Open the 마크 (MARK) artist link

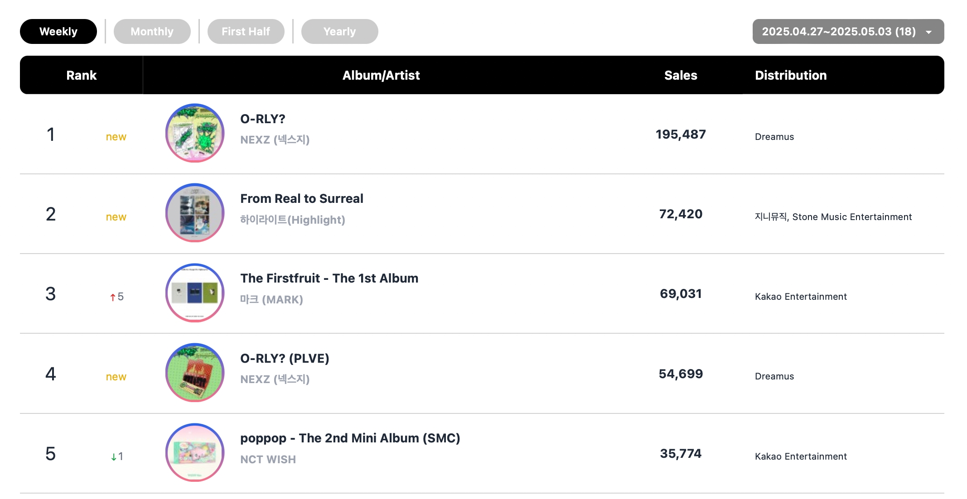tap(271, 300)
